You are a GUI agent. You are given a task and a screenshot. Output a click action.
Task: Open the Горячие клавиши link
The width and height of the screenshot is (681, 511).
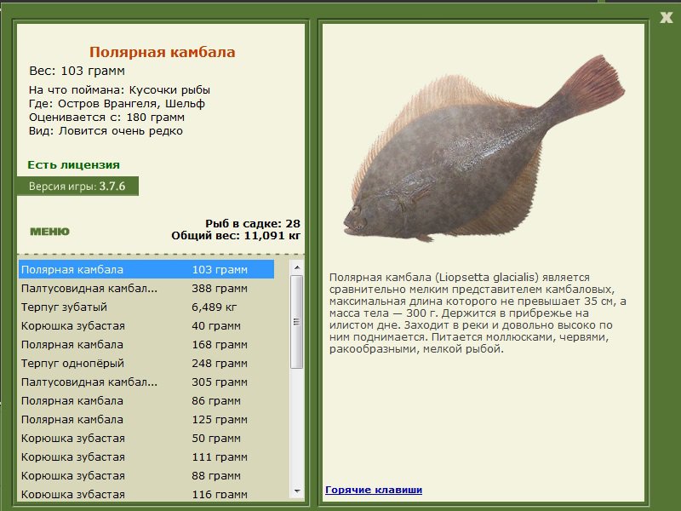(374, 490)
